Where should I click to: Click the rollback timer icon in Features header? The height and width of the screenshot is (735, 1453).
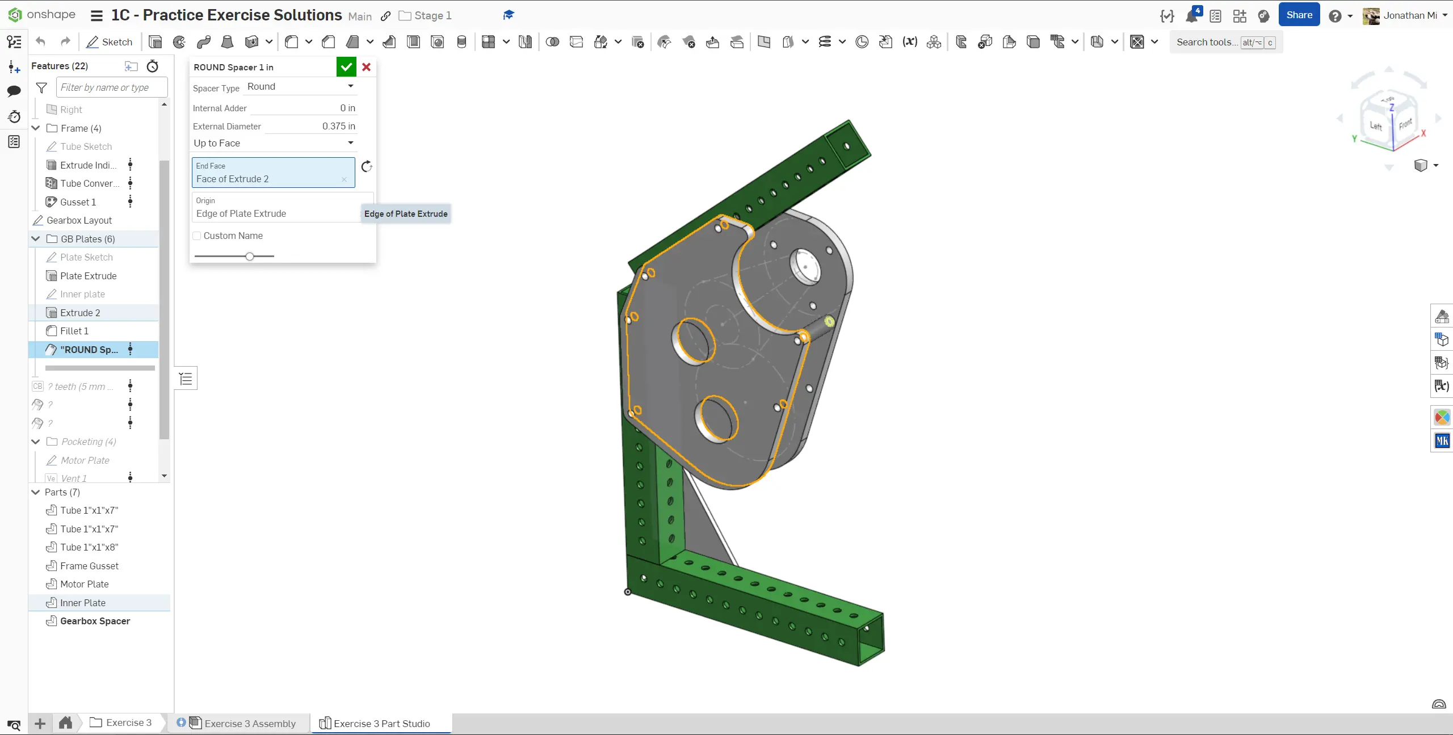(152, 66)
